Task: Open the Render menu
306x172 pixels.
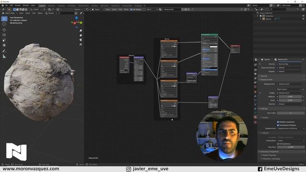Action: pos(18,5)
